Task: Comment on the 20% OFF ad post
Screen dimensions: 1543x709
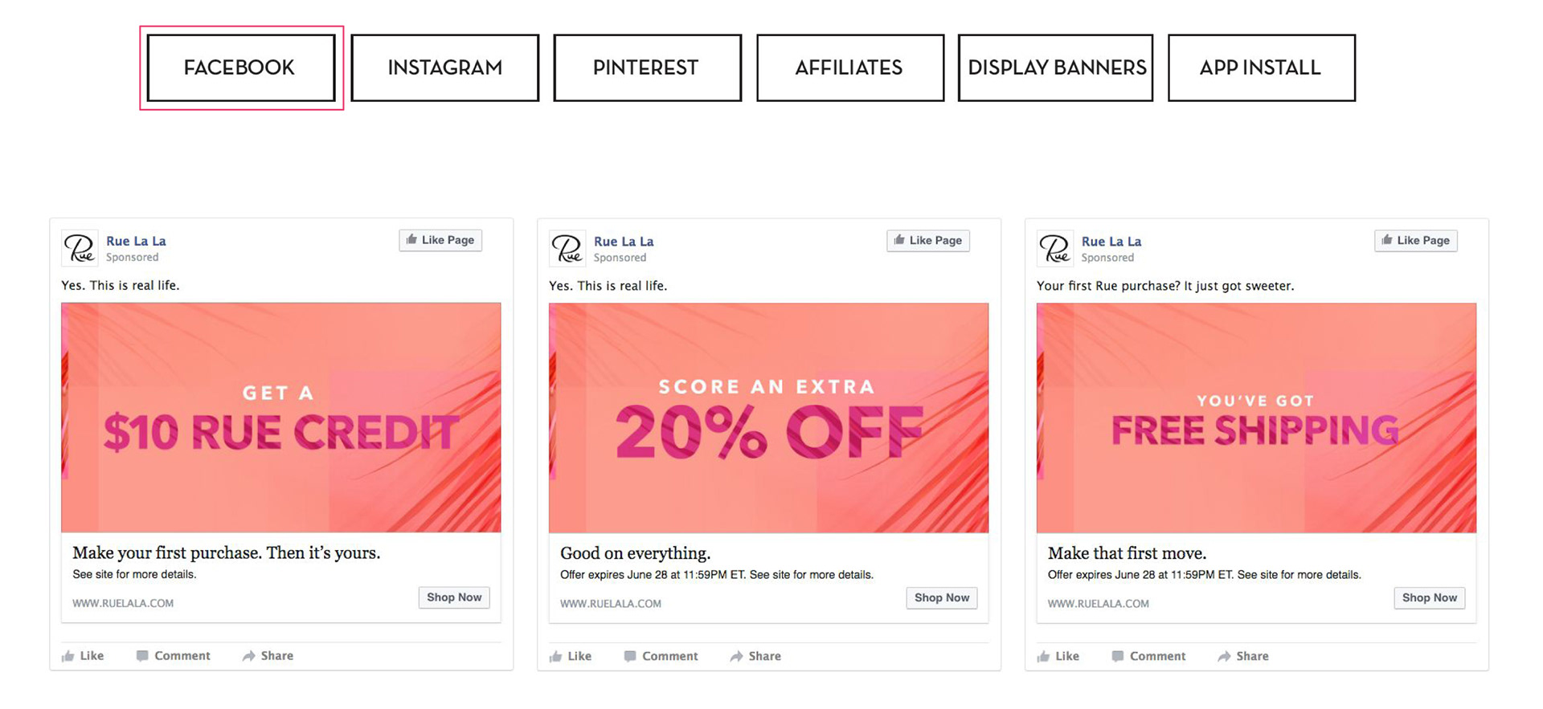Action: pos(661,656)
